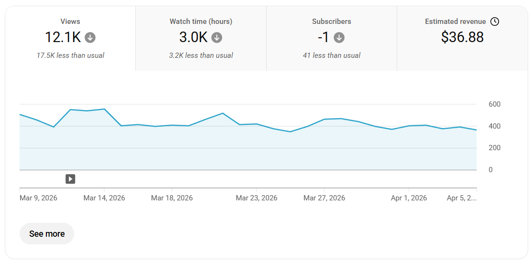532x264 pixels.
Task: Click the Mar 14, 2026 axis label
Action: point(104,198)
